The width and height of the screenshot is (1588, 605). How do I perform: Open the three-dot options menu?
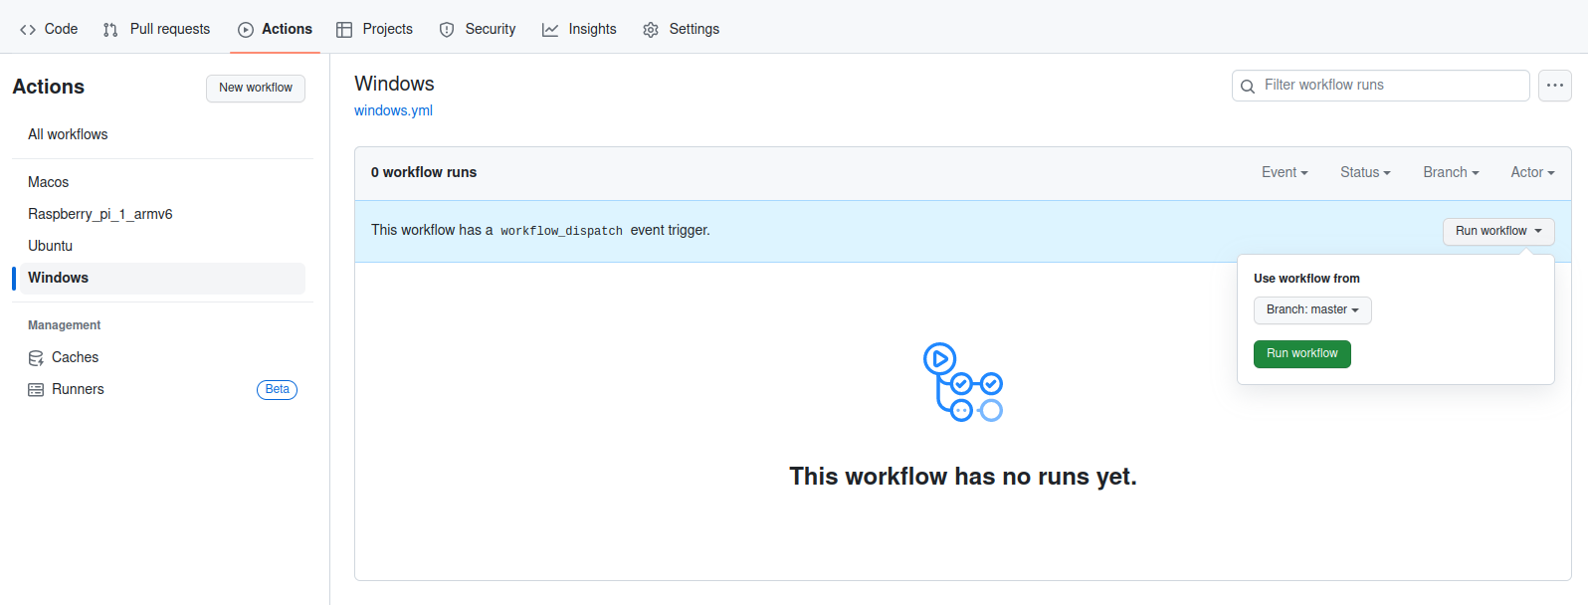click(1555, 86)
